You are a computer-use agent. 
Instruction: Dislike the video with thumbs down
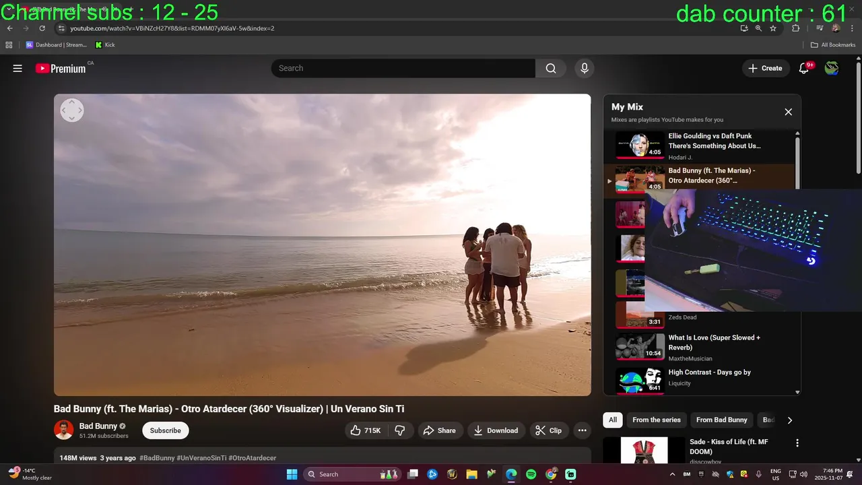(x=399, y=430)
